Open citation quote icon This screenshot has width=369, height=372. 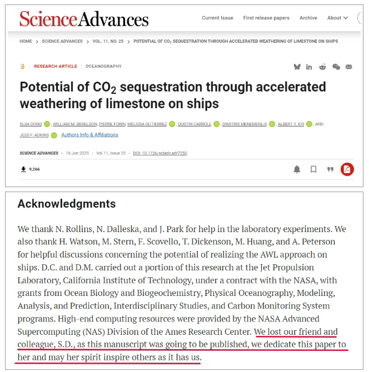(330, 169)
